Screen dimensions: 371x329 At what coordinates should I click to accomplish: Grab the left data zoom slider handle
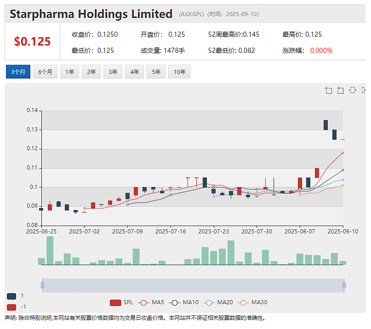(42, 285)
